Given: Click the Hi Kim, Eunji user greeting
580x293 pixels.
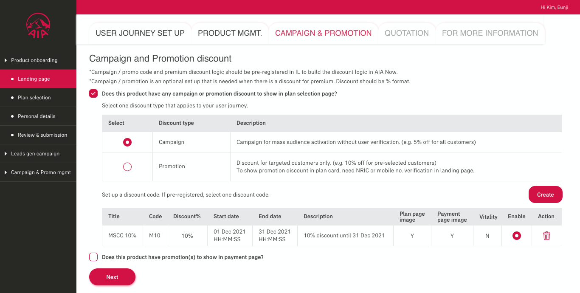Looking at the screenshot, I should pyautogui.click(x=554, y=7).
